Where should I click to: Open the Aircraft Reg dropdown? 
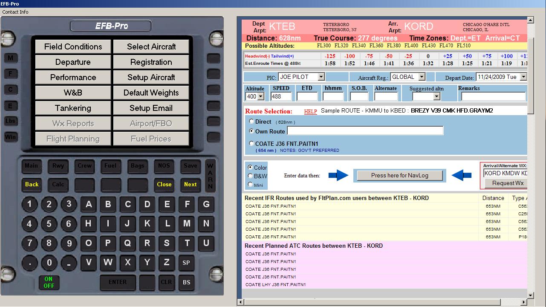(x=408, y=77)
